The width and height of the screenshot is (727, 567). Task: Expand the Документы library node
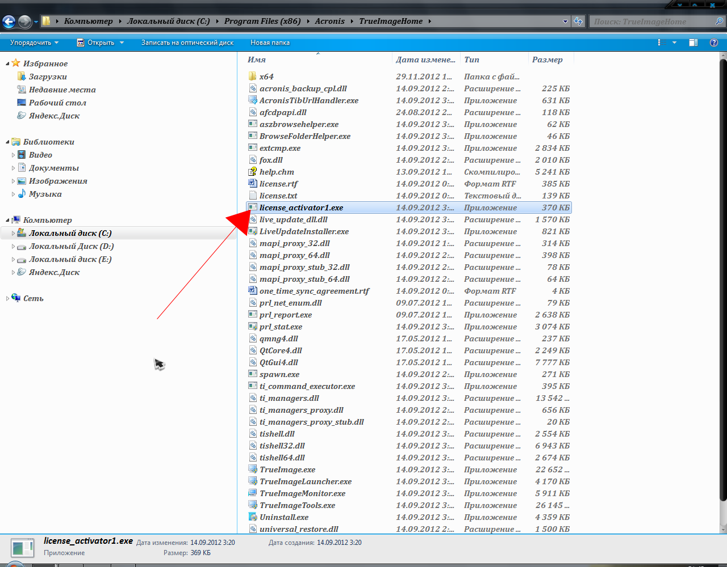pos(13,168)
